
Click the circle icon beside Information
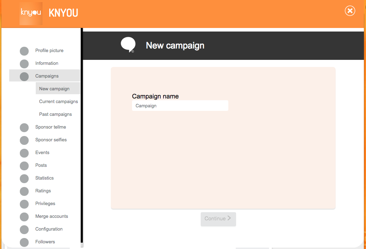(x=24, y=64)
